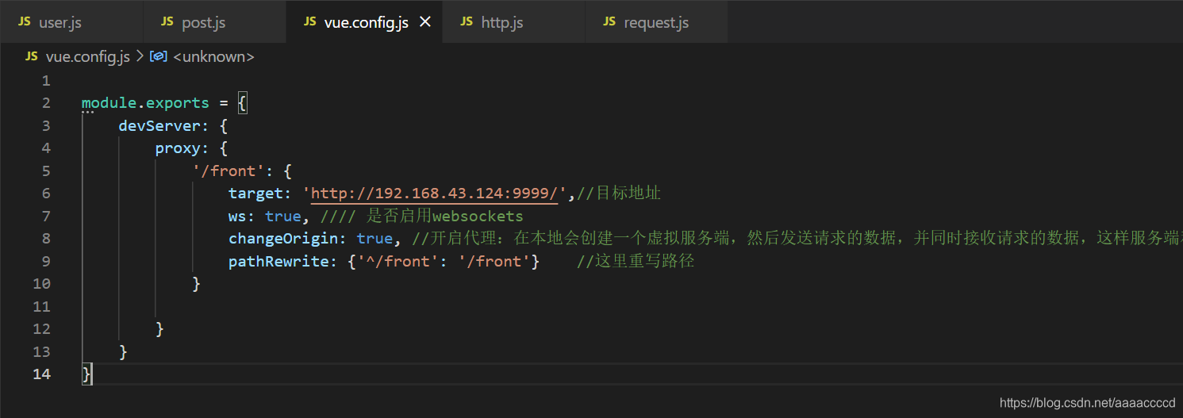Screen dimensions: 1183x418
Task: Click the '/front' key on line 5
Action: point(229,171)
